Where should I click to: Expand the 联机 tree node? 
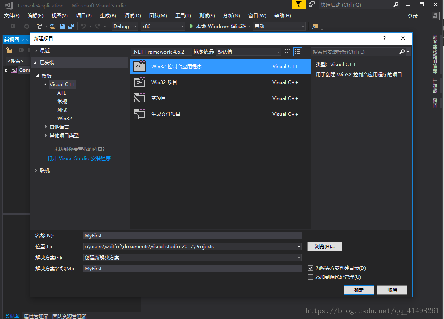(x=35, y=170)
